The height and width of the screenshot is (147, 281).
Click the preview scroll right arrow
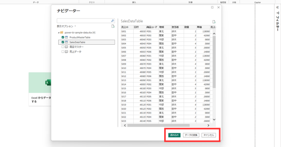coord(208,125)
